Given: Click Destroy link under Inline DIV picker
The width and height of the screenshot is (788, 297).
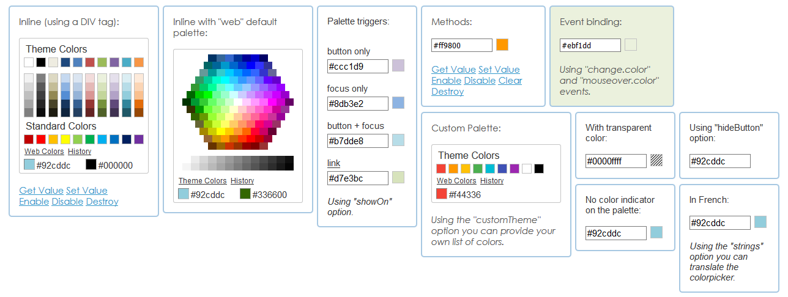Looking at the screenshot, I should pos(102,202).
